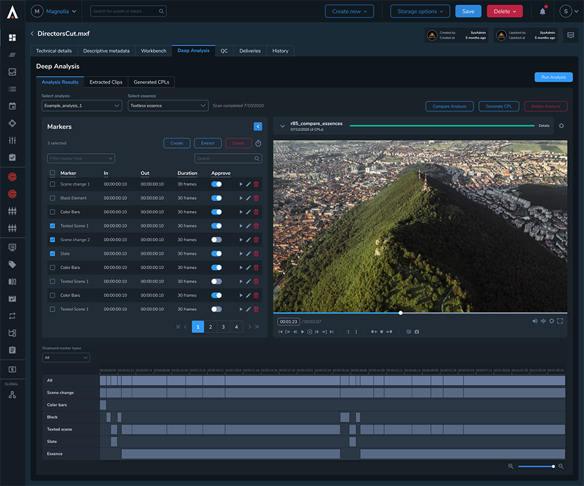Check the Black Element marker checkbox

pyautogui.click(x=52, y=198)
